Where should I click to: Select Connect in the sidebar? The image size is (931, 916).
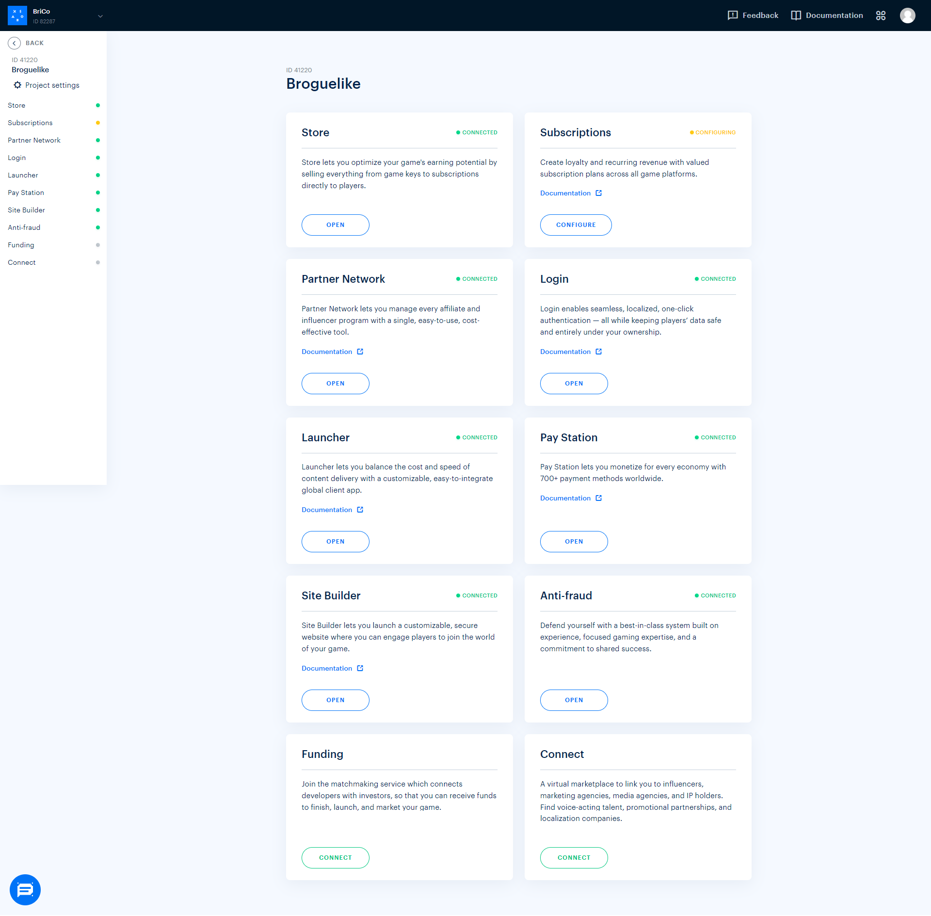tap(53, 262)
